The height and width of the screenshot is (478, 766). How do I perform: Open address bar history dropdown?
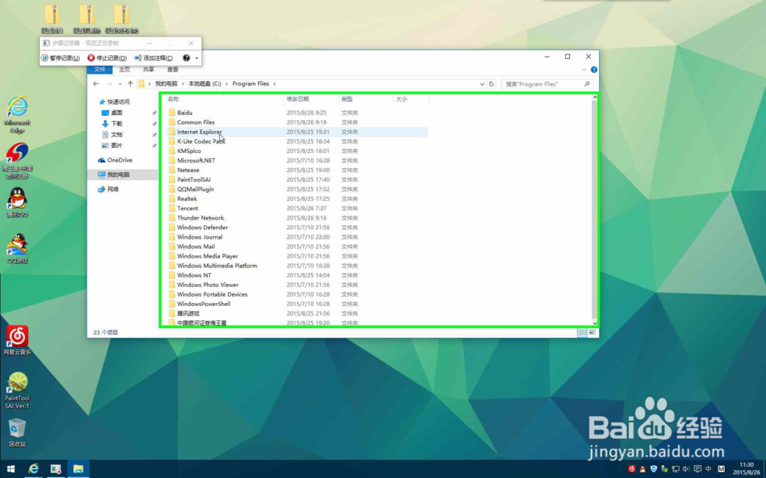[482, 84]
